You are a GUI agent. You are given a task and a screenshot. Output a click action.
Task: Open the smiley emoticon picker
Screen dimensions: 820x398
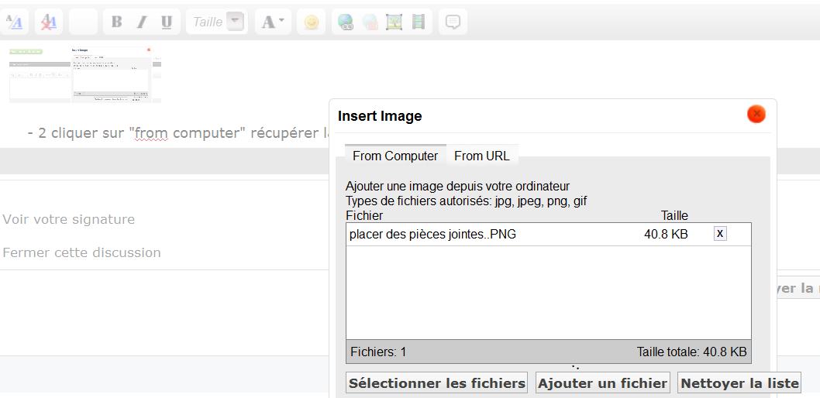311,22
